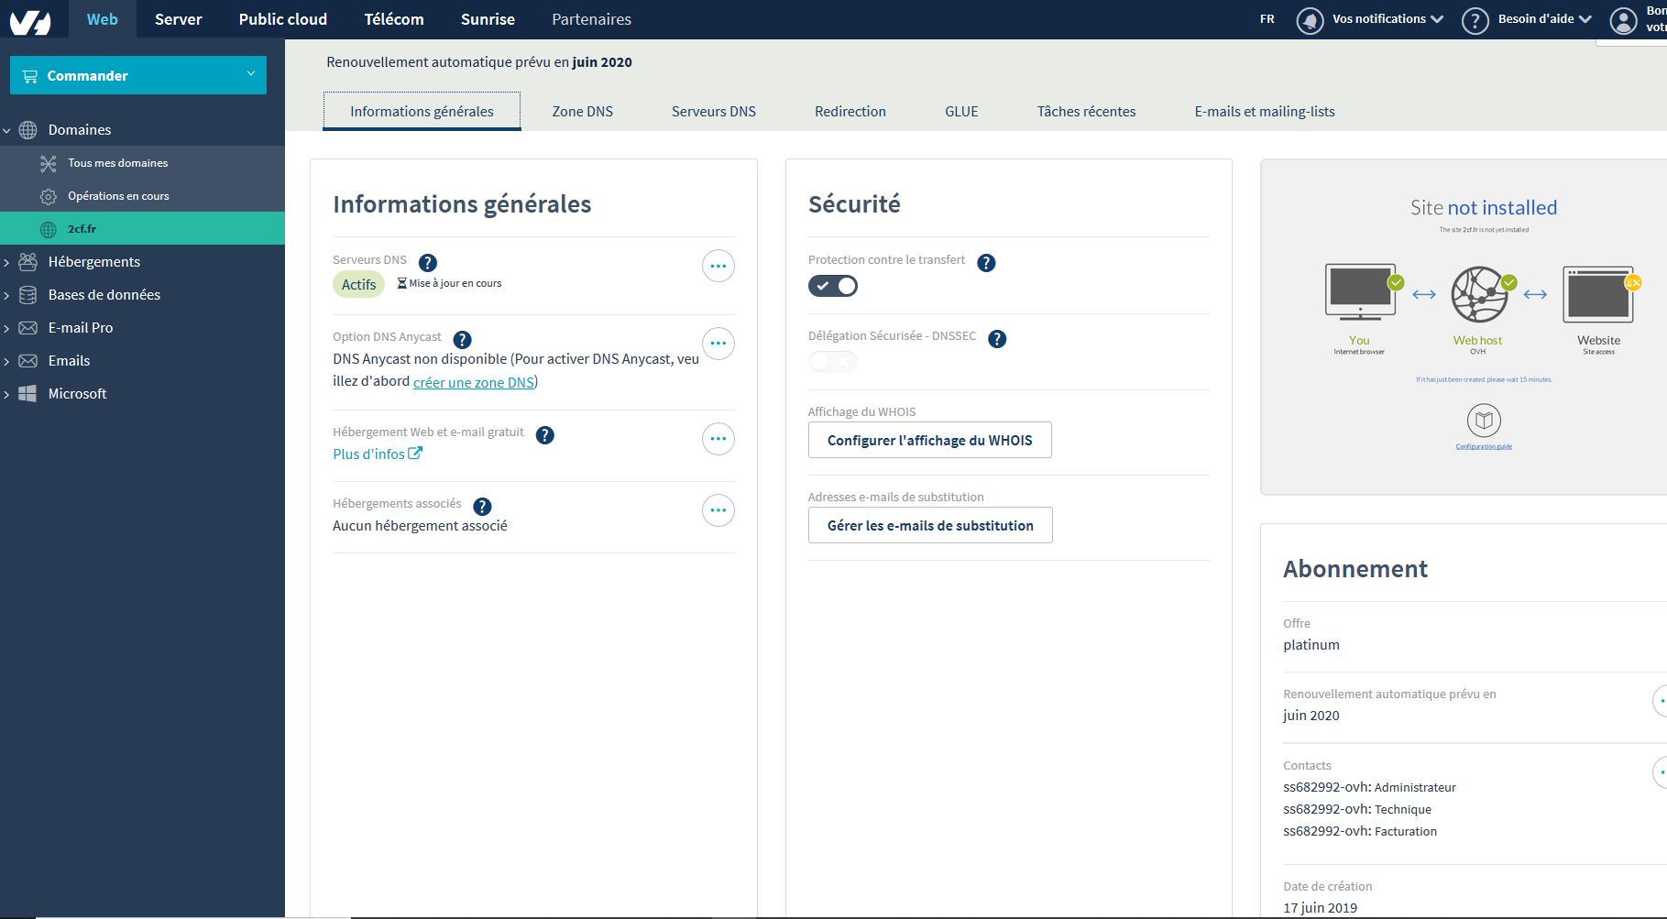This screenshot has height=919, width=1667.
Task: Expand Hébergements in the sidebar
Action: tap(93, 262)
